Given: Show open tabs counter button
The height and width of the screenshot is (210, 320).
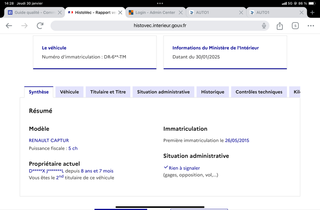Looking at the screenshot, I should click(x=295, y=26).
